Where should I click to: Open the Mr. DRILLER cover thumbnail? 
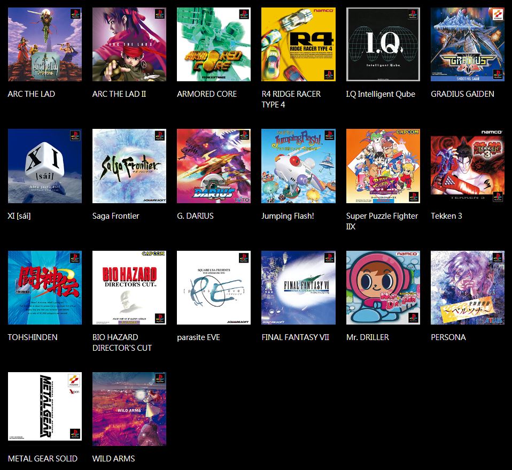(383, 287)
